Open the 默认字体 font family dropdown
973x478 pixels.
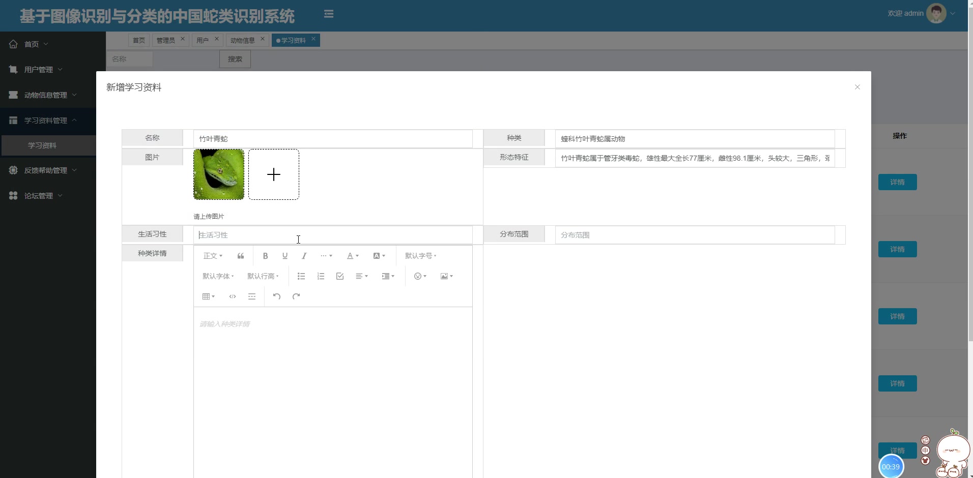pos(218,276)
